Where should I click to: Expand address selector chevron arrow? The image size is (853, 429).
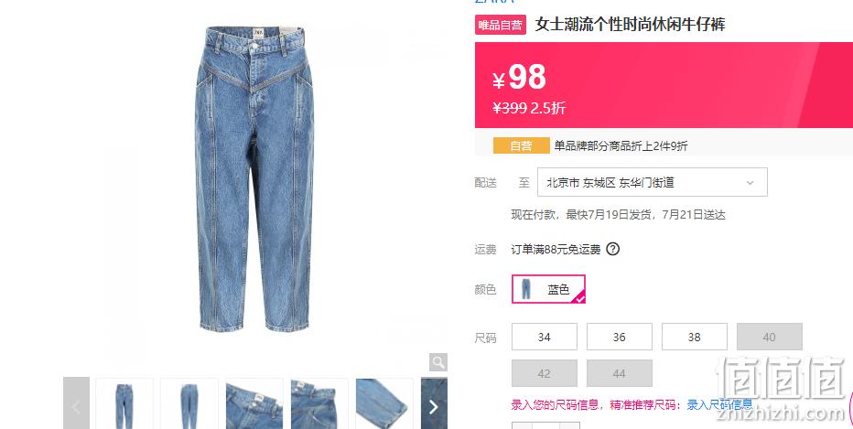[x=750, y=183]
